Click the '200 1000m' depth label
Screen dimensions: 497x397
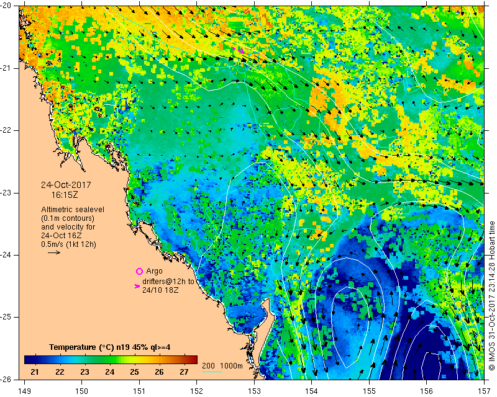click(x=222, y=365)
